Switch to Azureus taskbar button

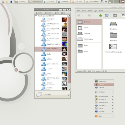click(50, 2)
